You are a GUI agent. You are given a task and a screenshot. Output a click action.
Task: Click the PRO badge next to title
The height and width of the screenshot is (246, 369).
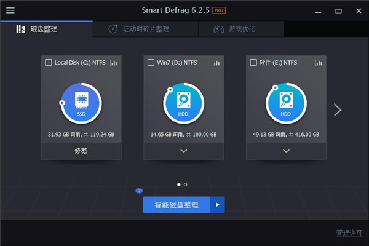[x=219, y=10]
